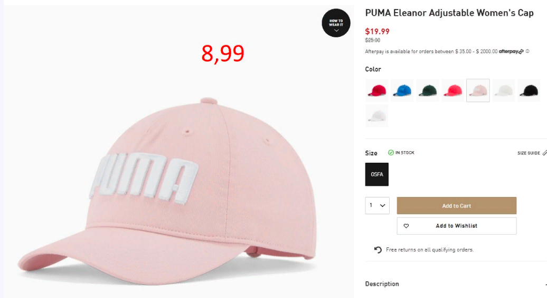Select the blue cap color swatch

click(x=402, y=91)
